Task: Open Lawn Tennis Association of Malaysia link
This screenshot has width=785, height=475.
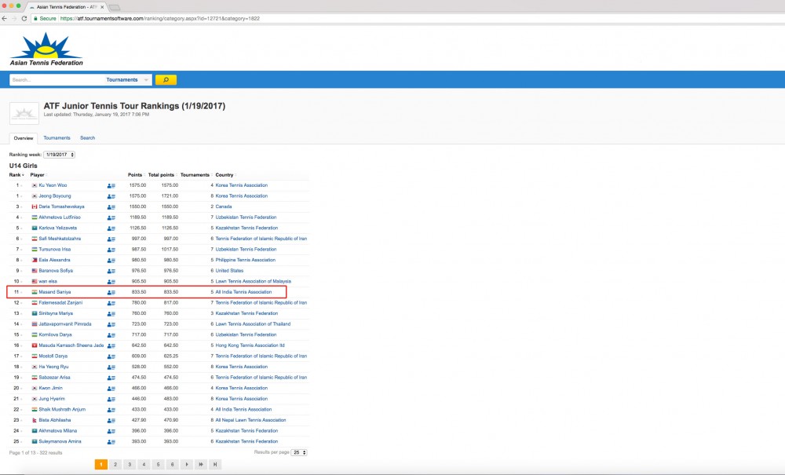Action: pos(253,281)
